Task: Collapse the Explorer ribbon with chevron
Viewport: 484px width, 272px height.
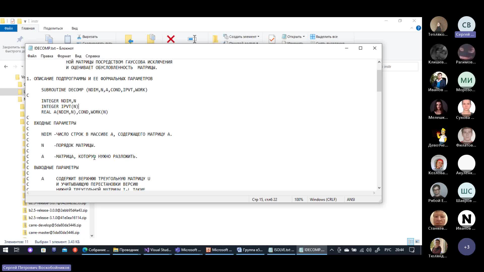Action: [412, 28]
